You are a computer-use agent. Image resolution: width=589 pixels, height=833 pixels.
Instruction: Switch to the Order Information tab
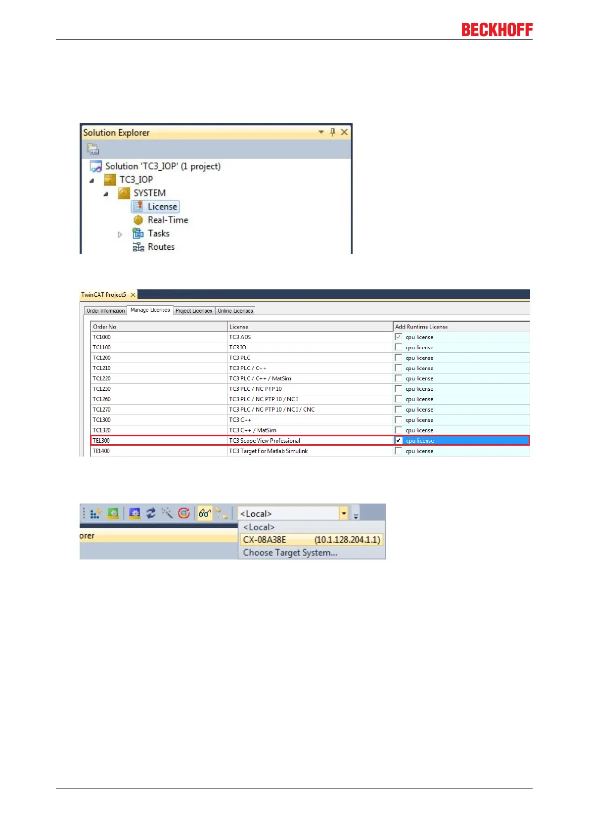tap(106, 311)
